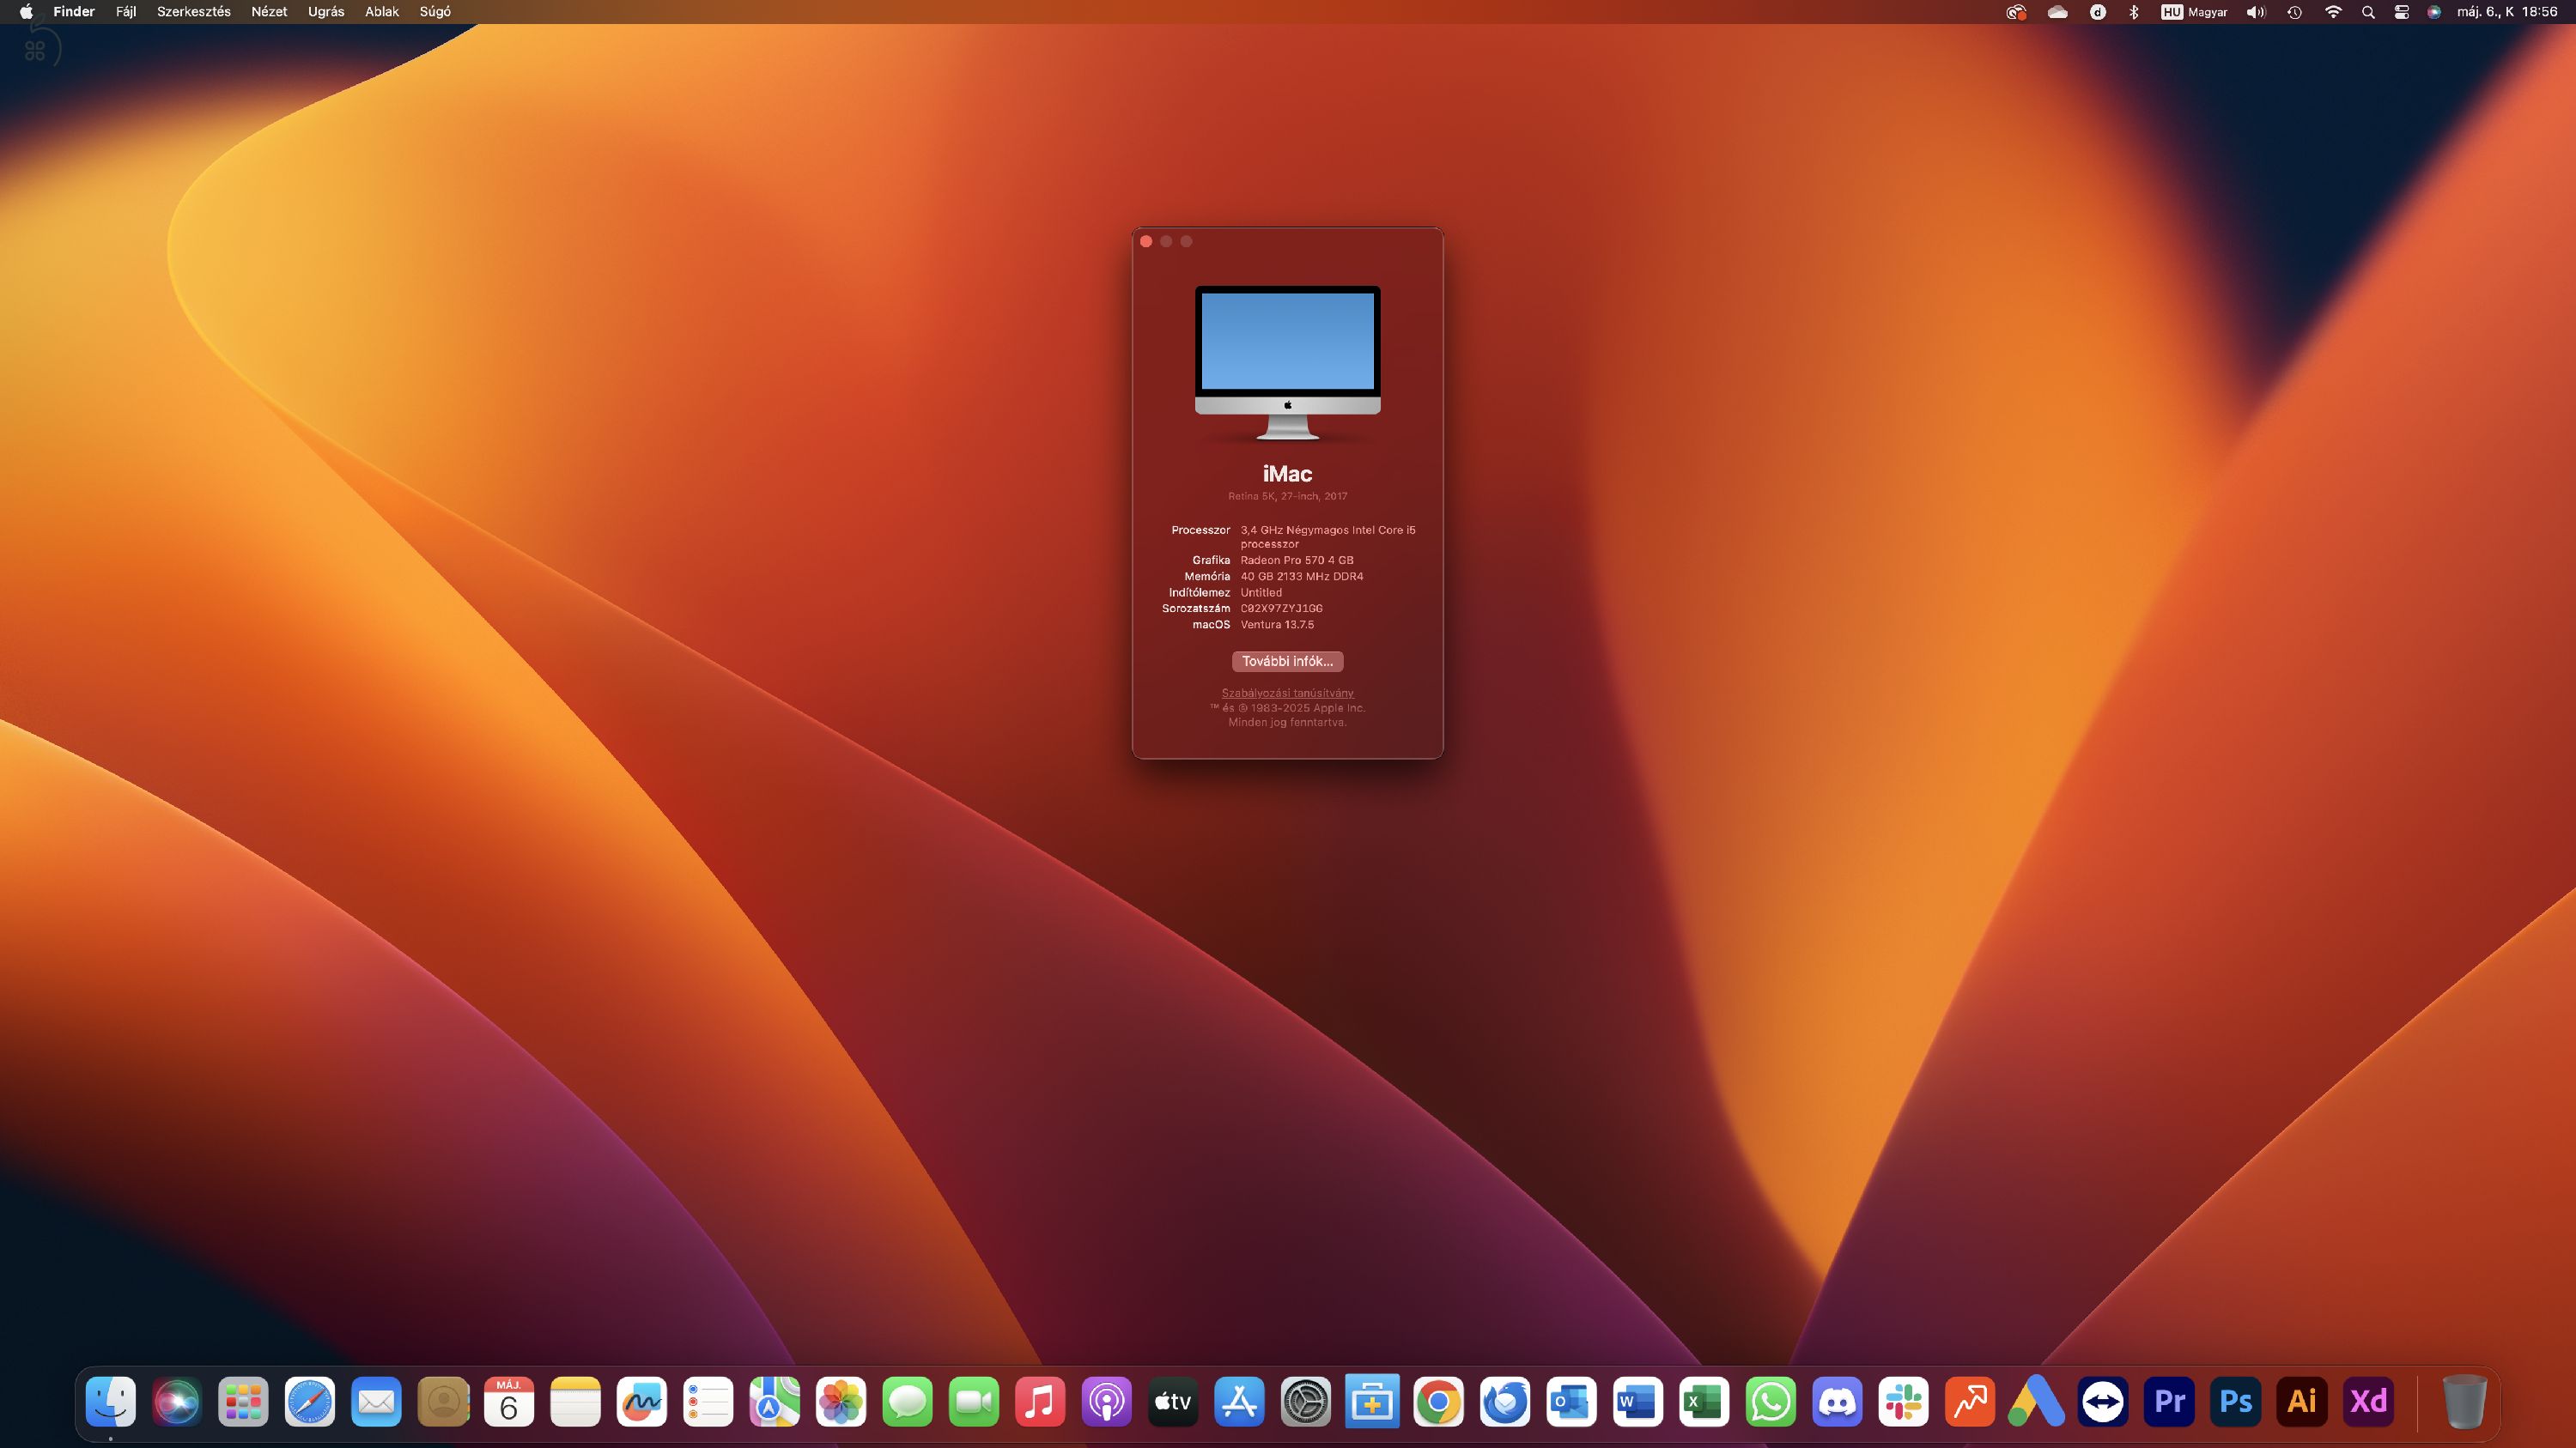Image resolution: width=2576 pixels, height=1448 pixels.
Task: Open the Trash in the dock
Action: tap(2464, 1401)
